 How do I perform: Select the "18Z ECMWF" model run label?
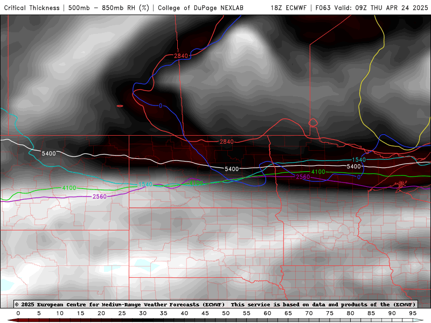(289, 8)
